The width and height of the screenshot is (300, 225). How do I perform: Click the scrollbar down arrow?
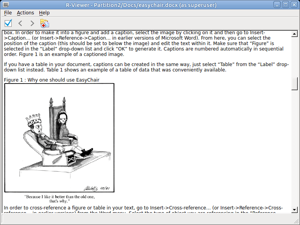point(295,210)
